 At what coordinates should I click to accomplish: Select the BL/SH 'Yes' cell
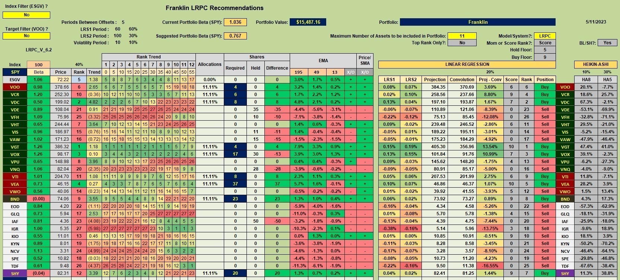point(607,43)
